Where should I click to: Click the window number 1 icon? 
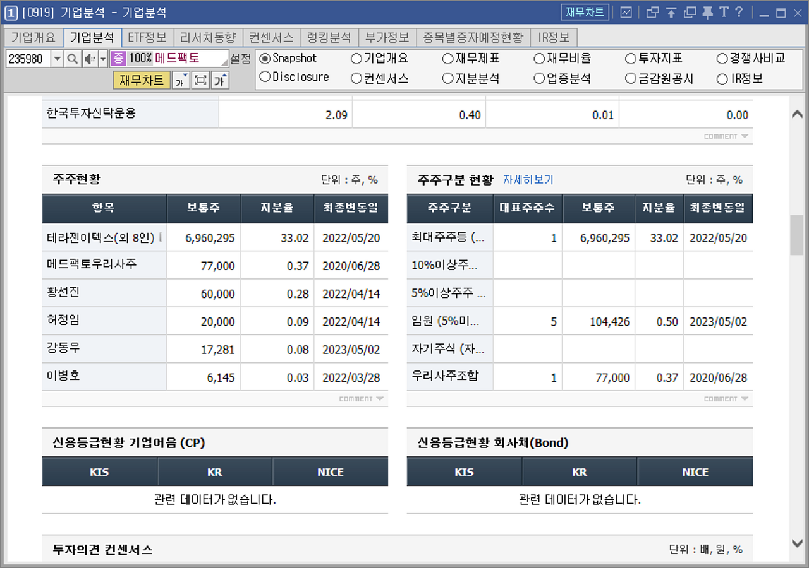pos(11,13)
